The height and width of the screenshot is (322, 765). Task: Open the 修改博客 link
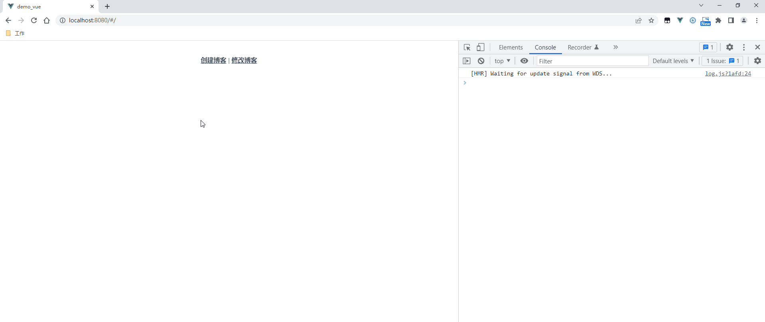pyautogui.click(x=244, y=60)
